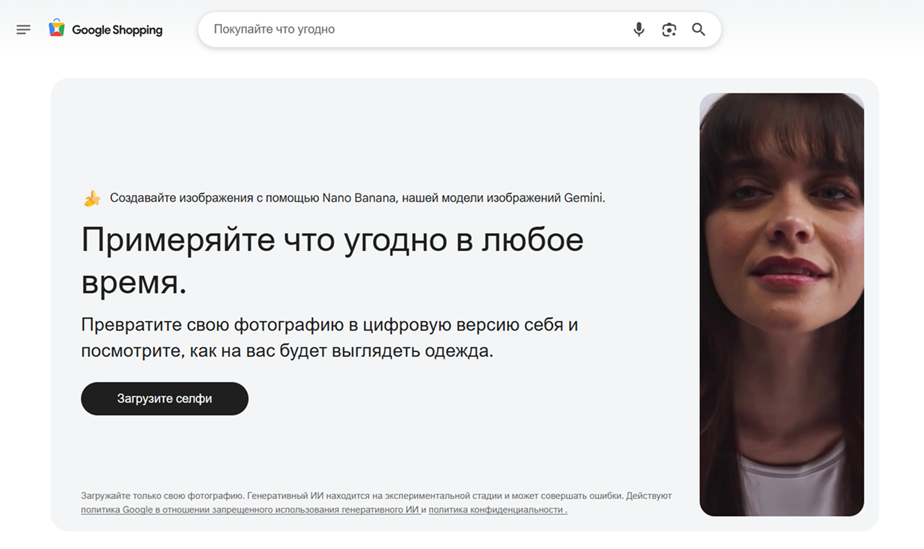This screenshot has width=924, height=549.
Task: Click the 'Загрузите селфи' button
Action: point(165,399)
